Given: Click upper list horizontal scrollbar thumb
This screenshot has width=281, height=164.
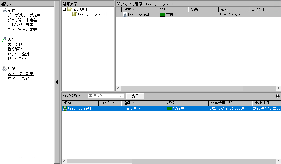Looking at the screenshot, I should click(182, 88).
